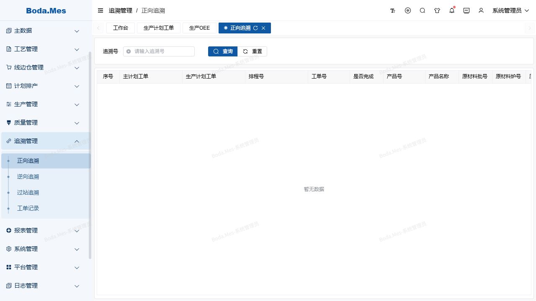Click the 查询 search button
536x301 pixels.
(x=223, y=51)
